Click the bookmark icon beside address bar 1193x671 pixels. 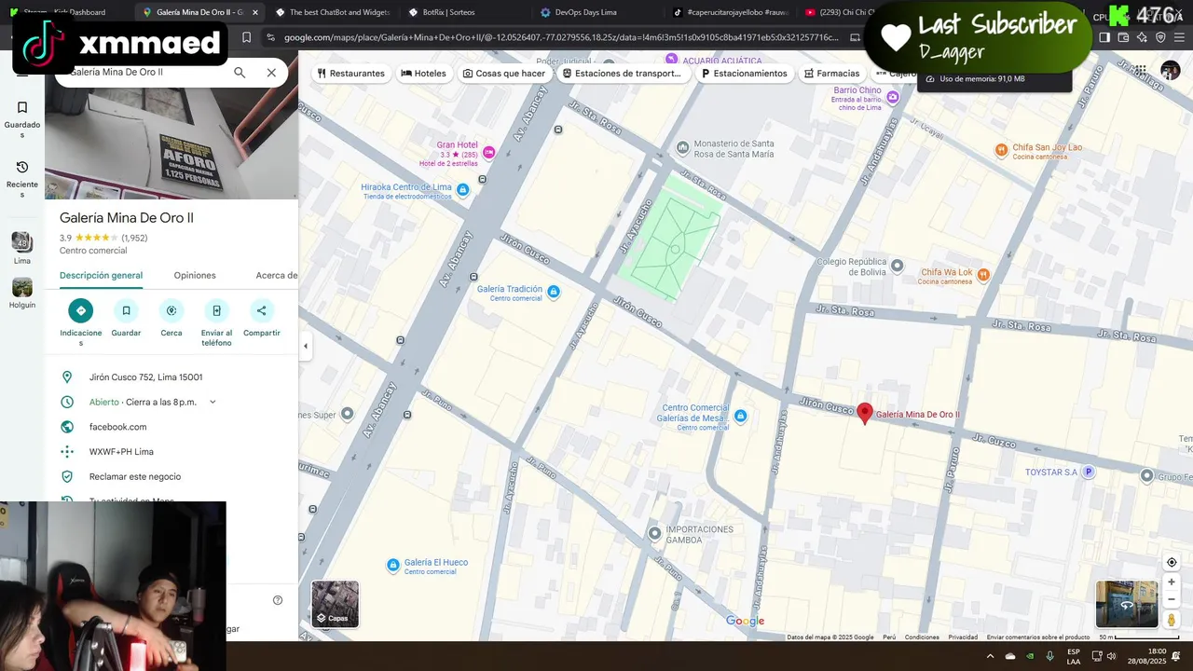click(x=246, y=37)
